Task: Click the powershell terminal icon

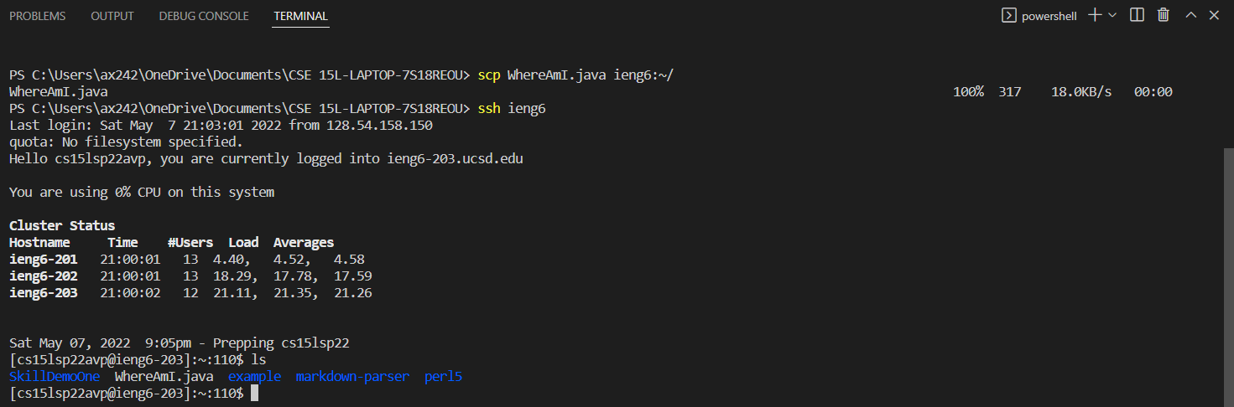Action: pos(1009,15)
